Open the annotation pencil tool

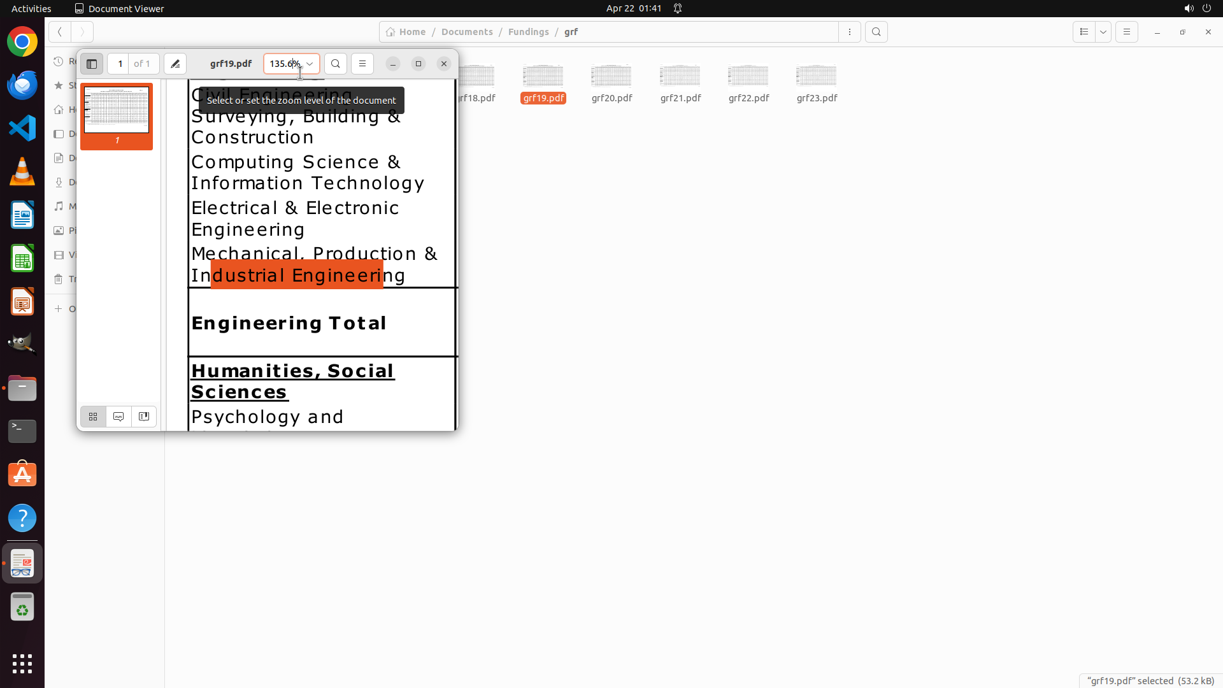175,64
